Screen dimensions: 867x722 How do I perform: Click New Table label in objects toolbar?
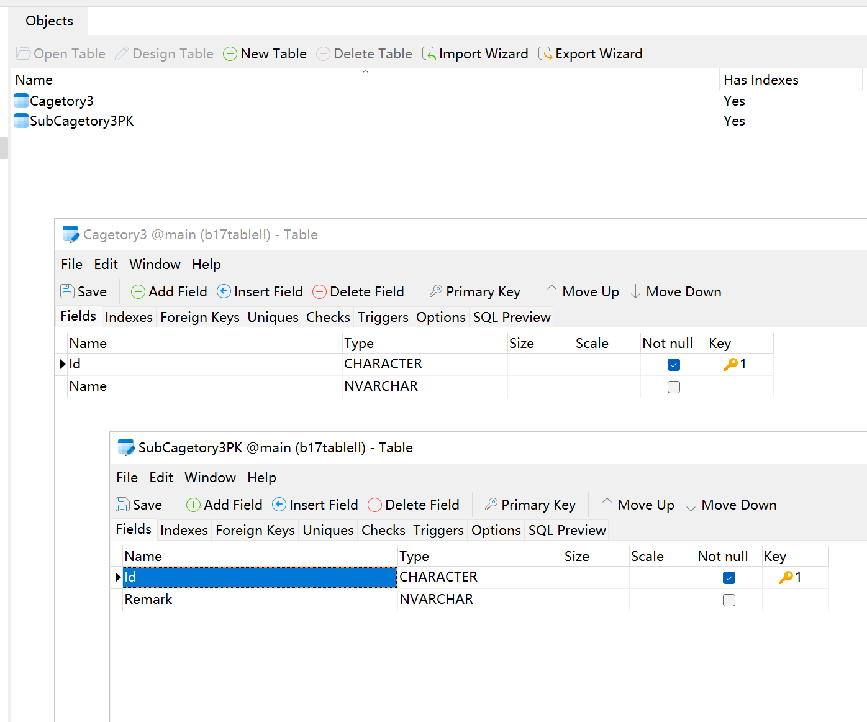273,54
